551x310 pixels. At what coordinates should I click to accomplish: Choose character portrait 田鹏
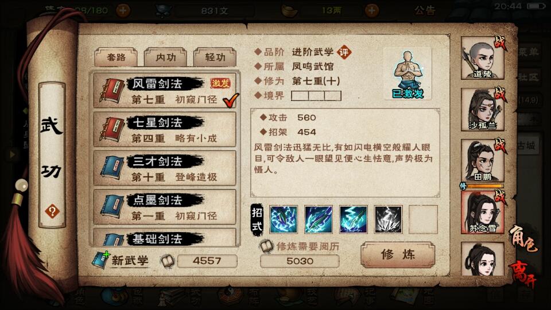pyautogui.click(x=483, y=160)
